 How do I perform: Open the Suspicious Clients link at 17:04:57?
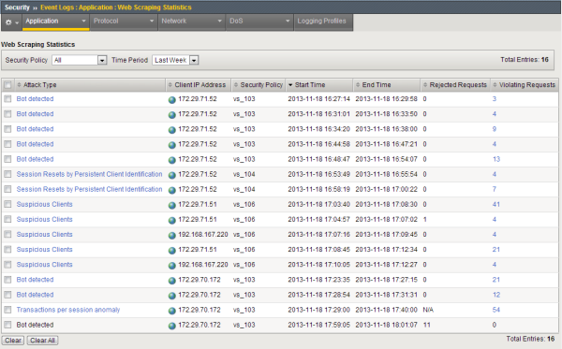(x=44, y=219)
